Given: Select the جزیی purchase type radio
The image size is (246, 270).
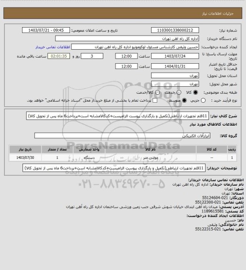Looking at the screenshot, I should (203, 100).
